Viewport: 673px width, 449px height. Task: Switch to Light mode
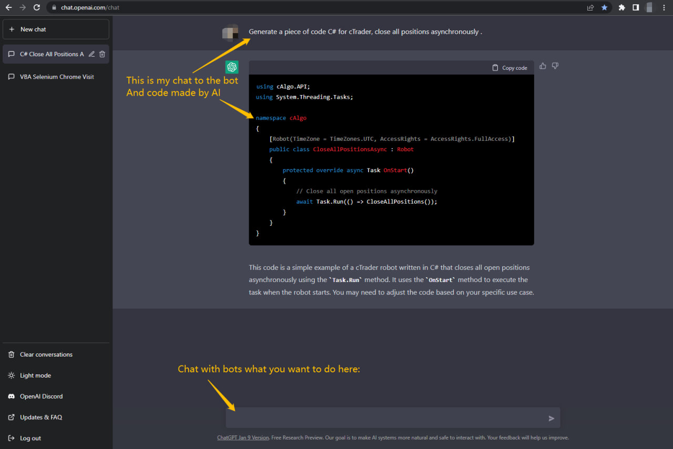pyautogui.click(x=56, y=375)
